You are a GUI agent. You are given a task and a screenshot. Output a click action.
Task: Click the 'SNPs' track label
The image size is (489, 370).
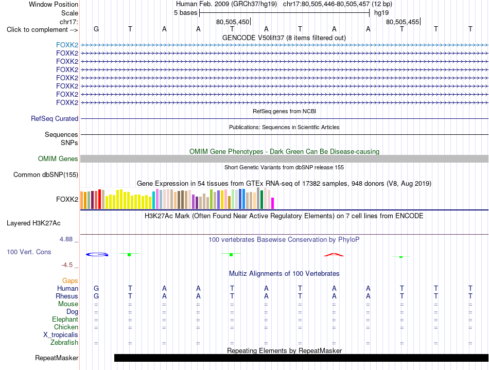coord(69,143)
